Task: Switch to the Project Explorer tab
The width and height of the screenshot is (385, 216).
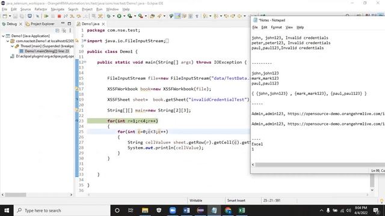Action: coord(40,24)
